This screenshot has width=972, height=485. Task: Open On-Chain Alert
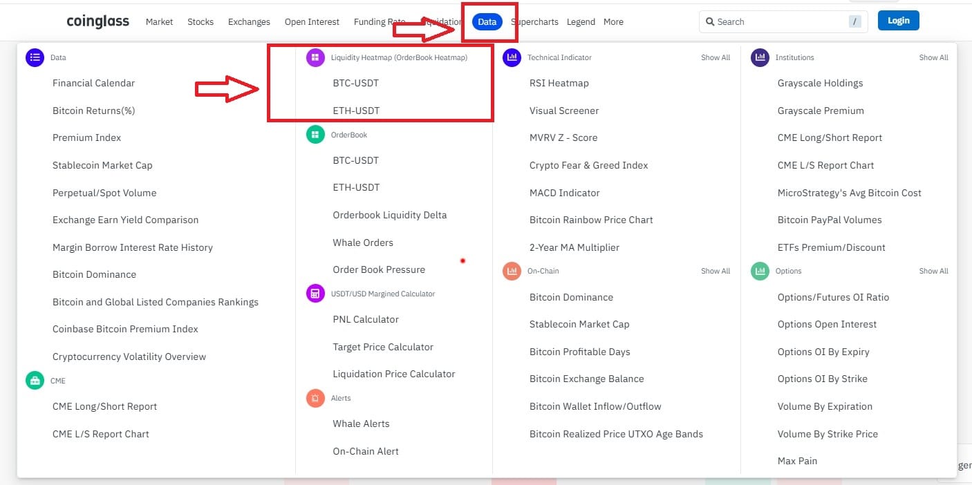[366, 451]
